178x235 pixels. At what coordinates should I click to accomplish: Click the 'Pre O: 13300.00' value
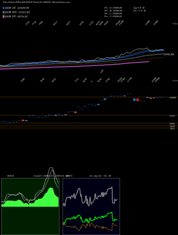click(113, 8)
